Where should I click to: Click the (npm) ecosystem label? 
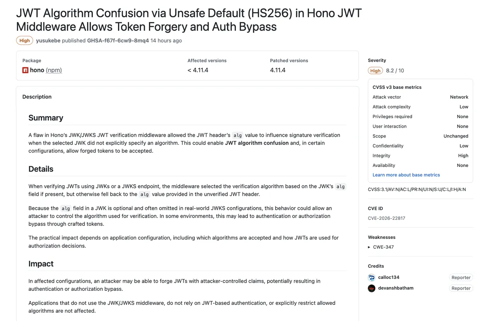[54, 70]
